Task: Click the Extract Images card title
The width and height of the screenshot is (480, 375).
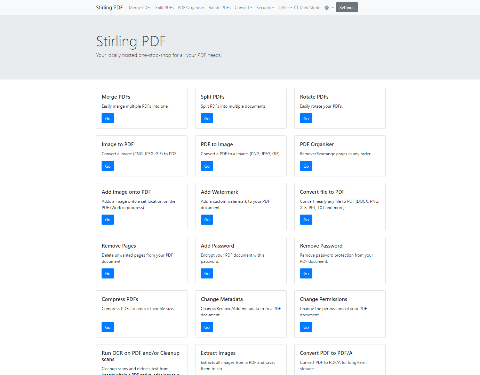Action: 218,353
